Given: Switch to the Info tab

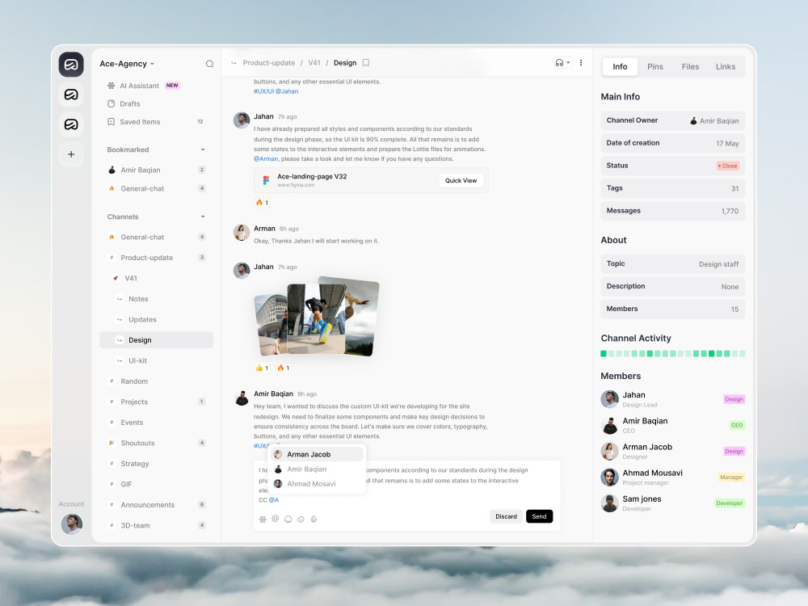Looking at the screenshot, I should (620, 66).
